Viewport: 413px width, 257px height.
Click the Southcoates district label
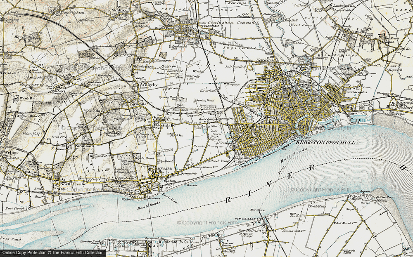click(x=357, y=92)
